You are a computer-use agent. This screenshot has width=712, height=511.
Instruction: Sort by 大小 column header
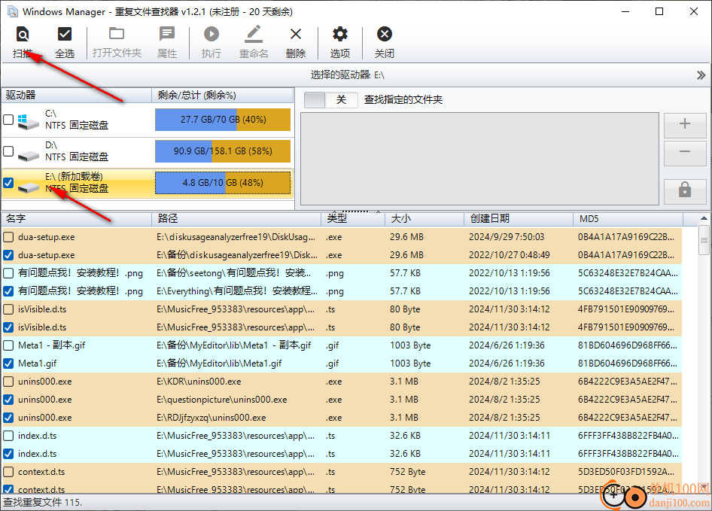[424, 219]
